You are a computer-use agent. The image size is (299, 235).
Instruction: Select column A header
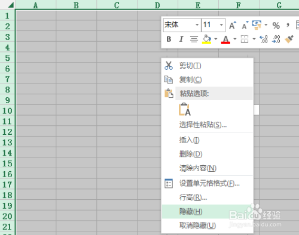[x=36, y=5]
